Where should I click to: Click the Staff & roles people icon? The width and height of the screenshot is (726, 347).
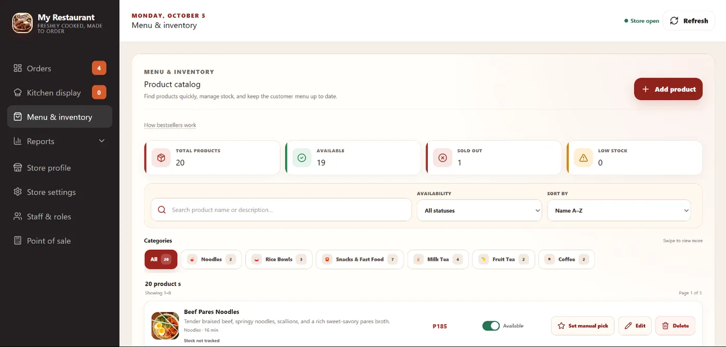point(18,216)
